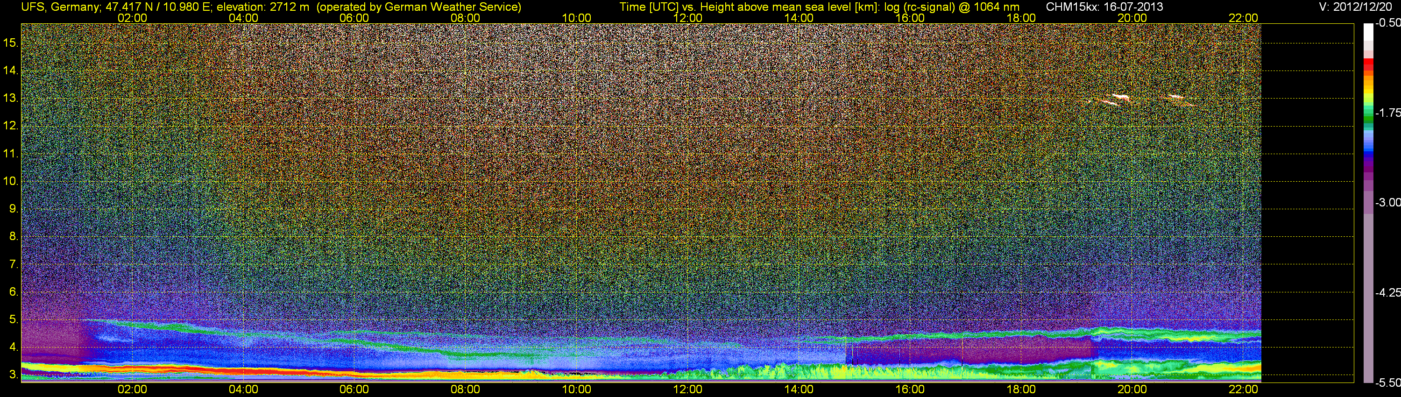The height and width of the screenshot is (397, 1401).
Task: Select the "3." height axis label
Action: (x=14, y=375)
